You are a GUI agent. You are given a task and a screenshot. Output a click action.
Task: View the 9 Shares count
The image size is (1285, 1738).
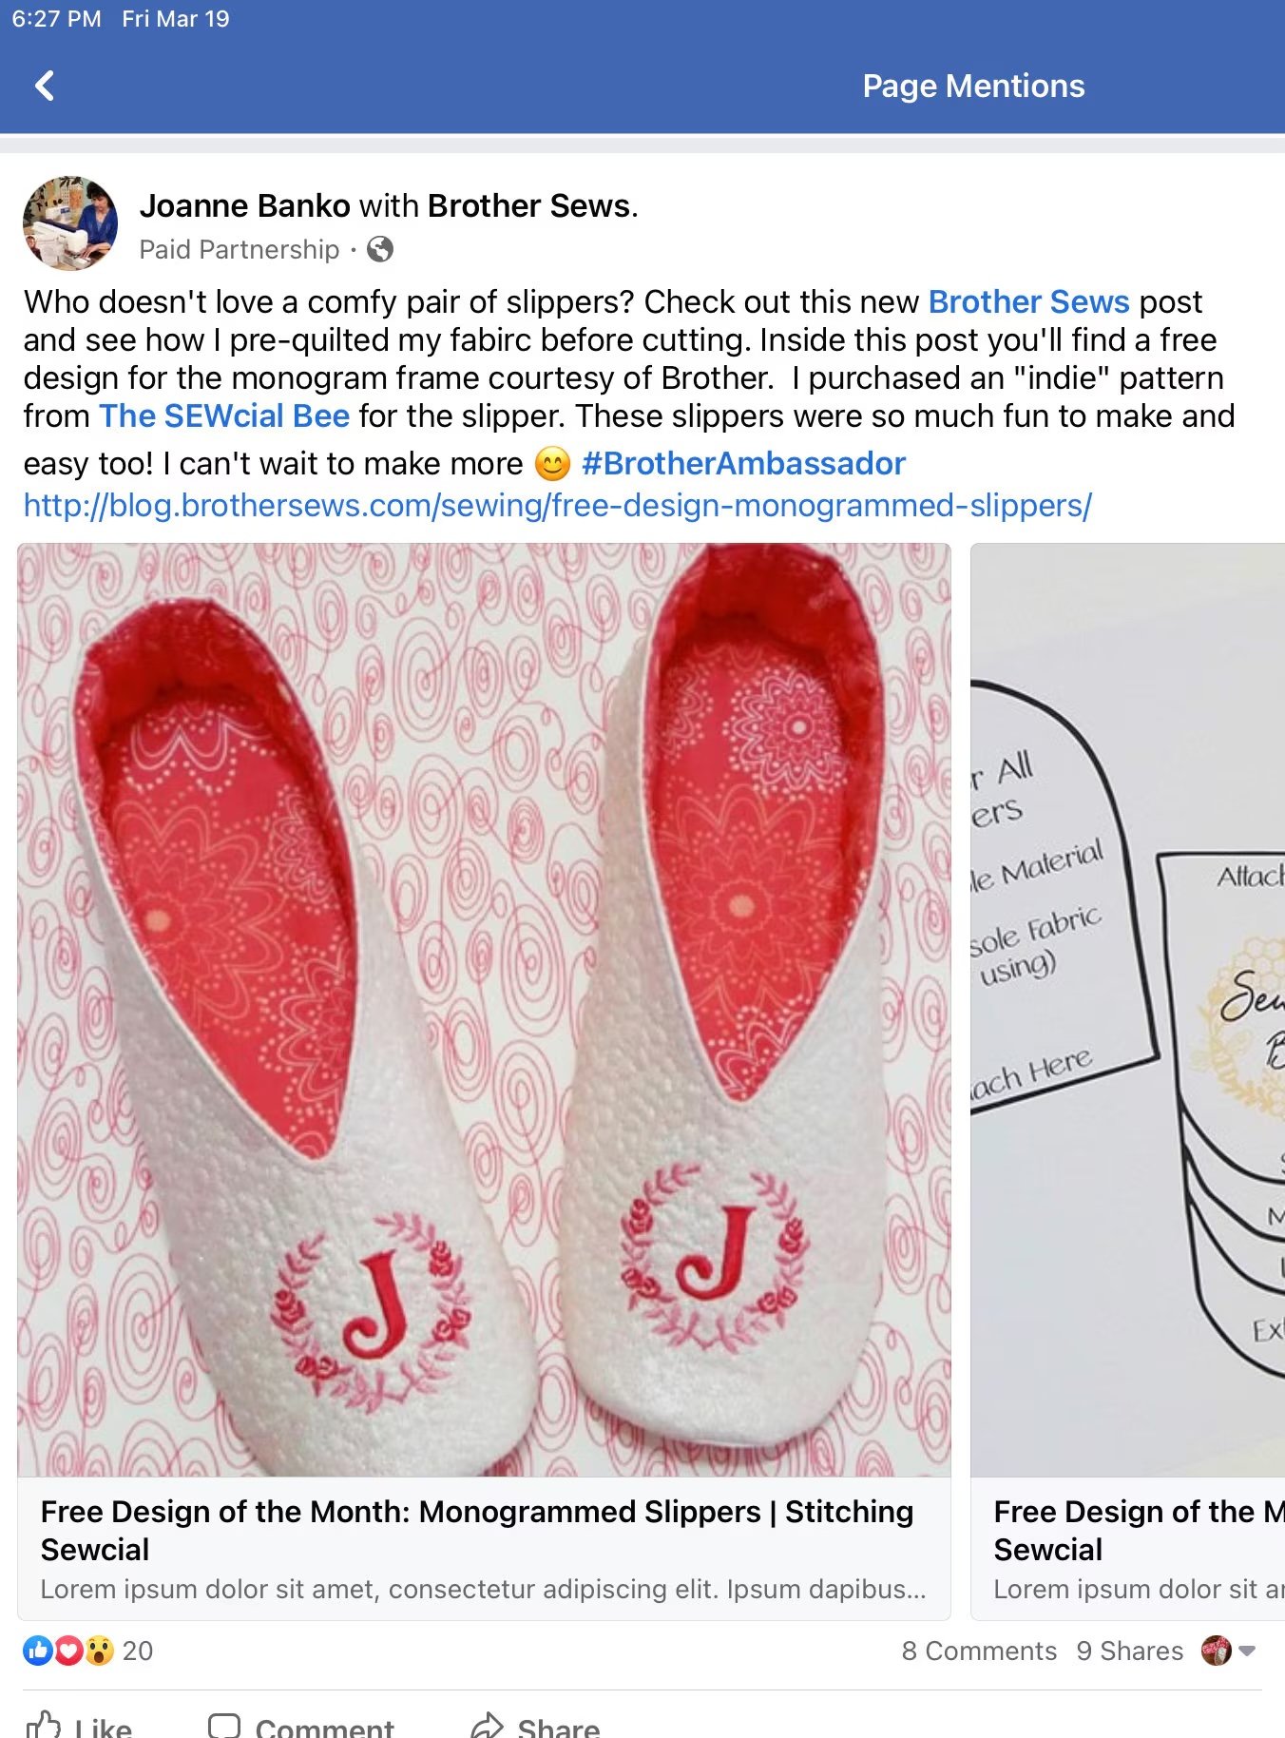pos(1129,1651)
